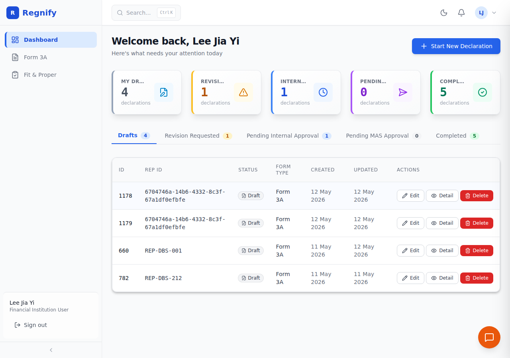Click the REP ID column header
The width and height of the screenshot is (510, 358).
point(153,170)
